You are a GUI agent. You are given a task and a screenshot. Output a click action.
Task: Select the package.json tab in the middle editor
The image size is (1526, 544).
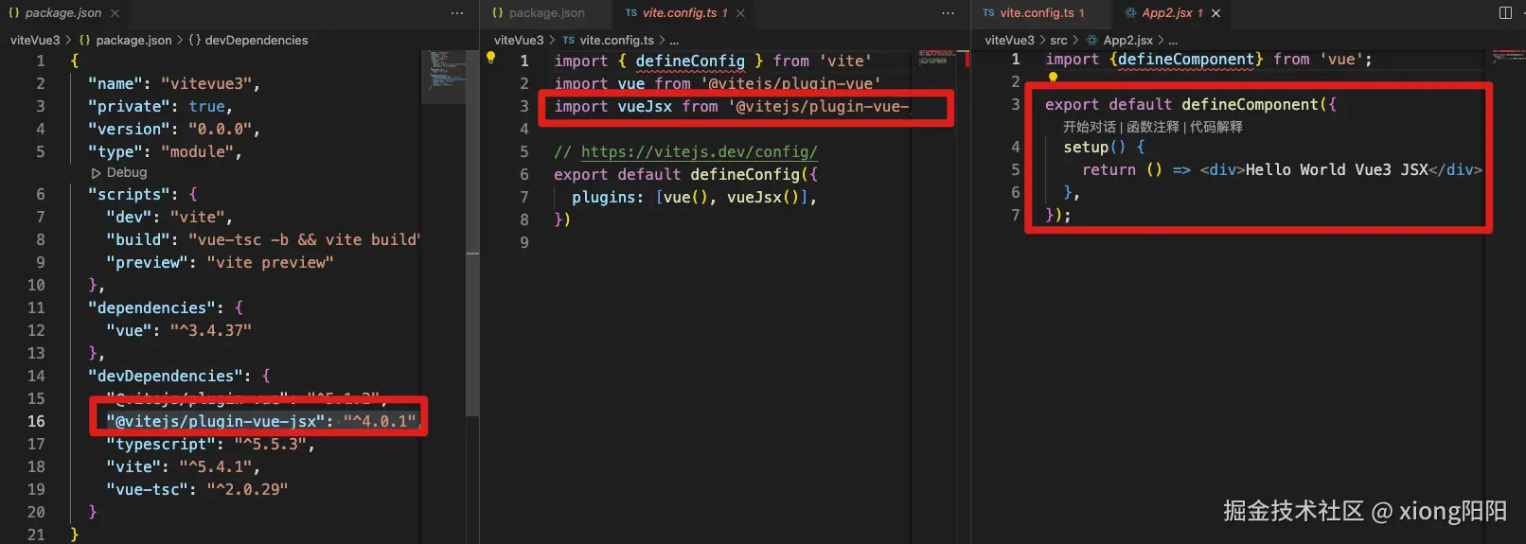[546, 13]
